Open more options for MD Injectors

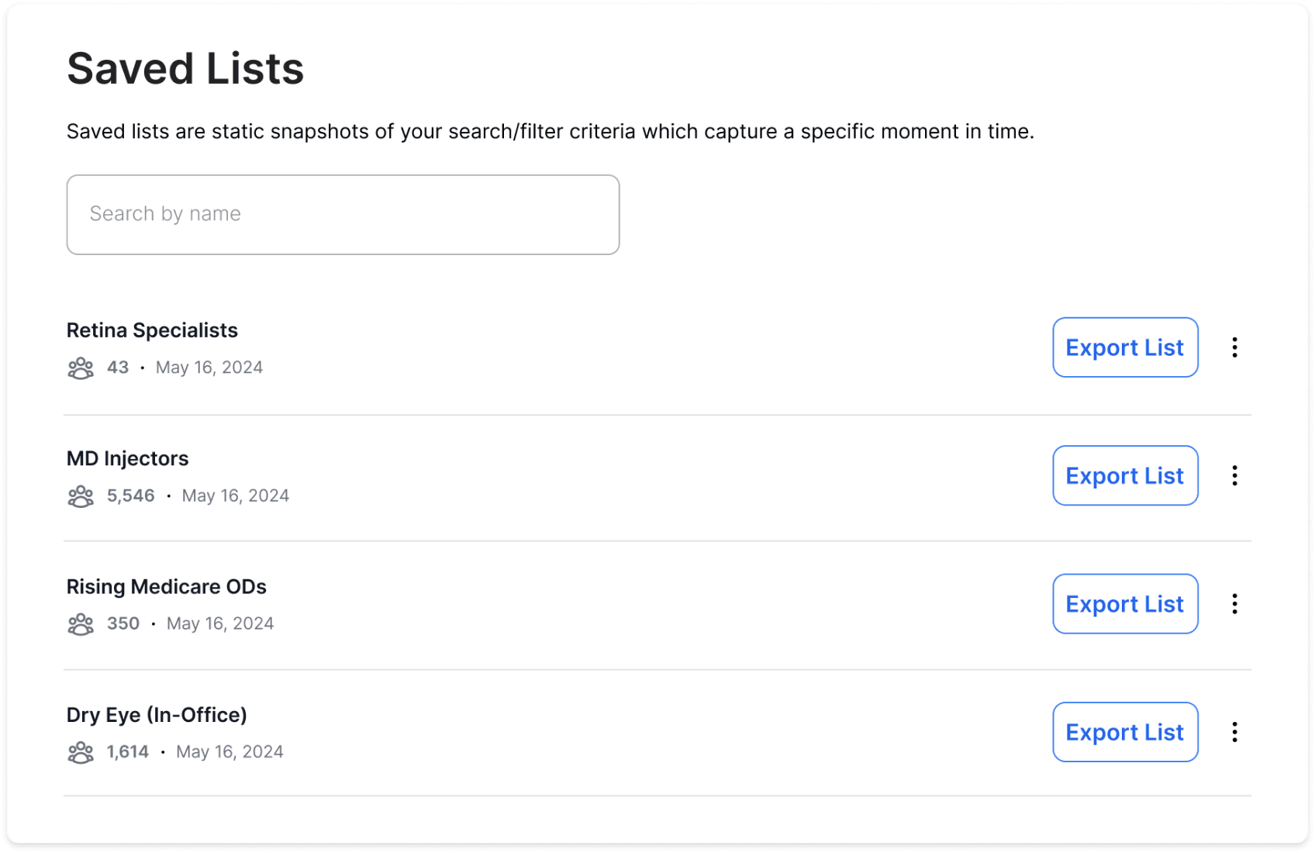click(x=1234, y=475)
